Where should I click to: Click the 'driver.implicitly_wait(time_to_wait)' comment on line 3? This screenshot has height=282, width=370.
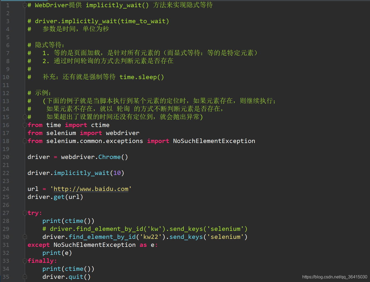point(102,21)
